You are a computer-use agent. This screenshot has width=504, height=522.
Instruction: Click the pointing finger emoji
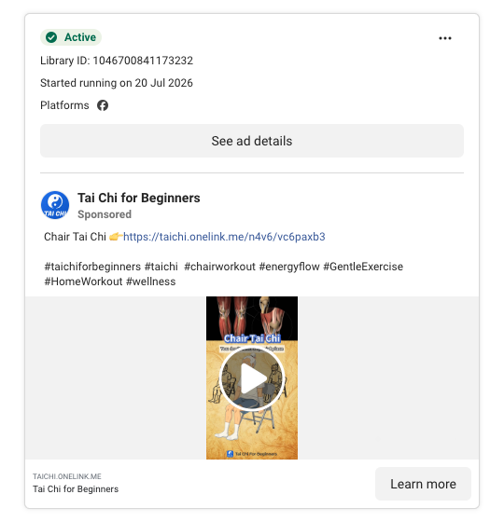tap(116, 237)
